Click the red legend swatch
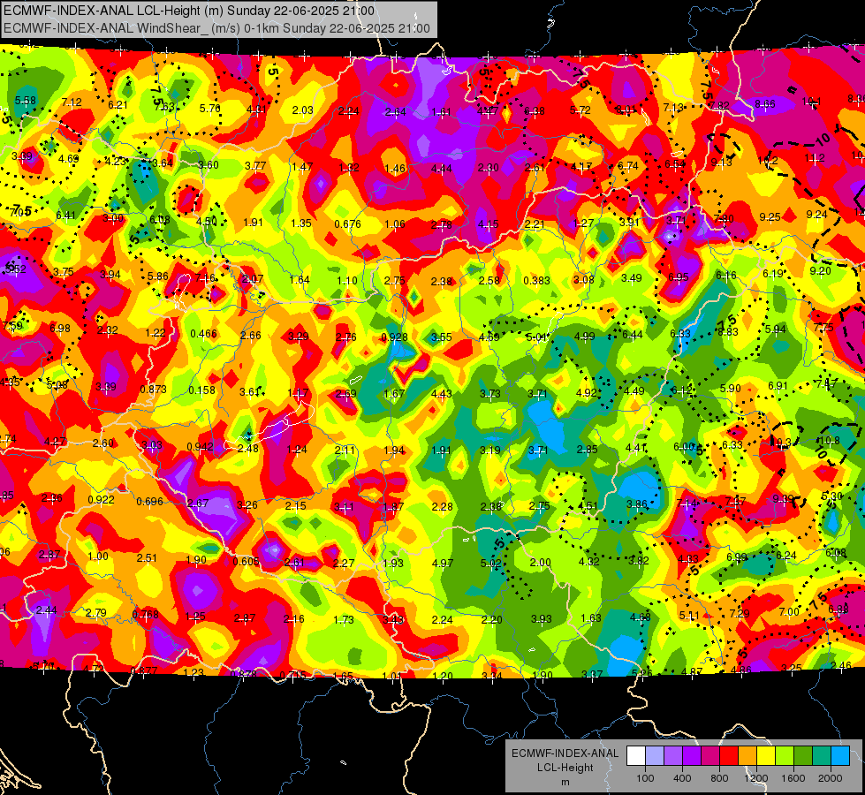This screenshot has width=865, height=795. [x=729, y=756]
